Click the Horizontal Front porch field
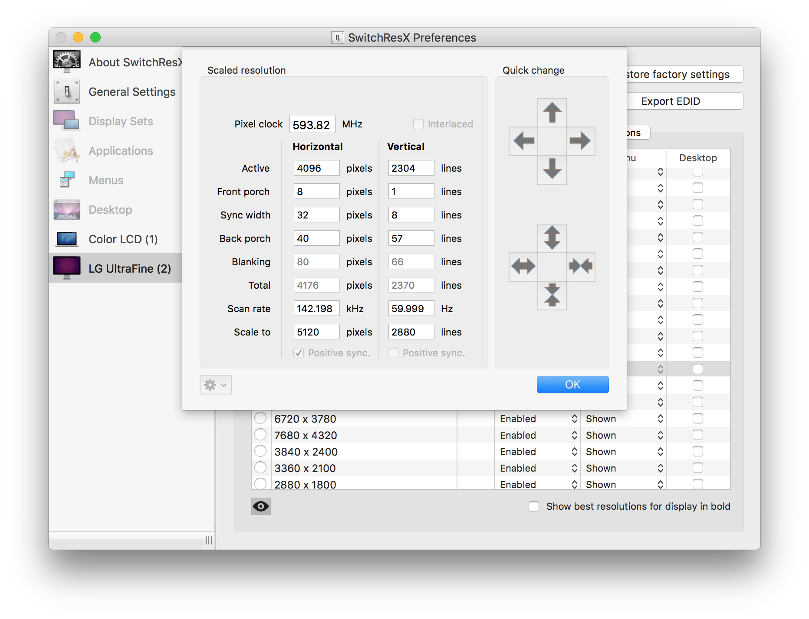The width and height of the screenshot is (809, 619). click(x=317, y=191)
